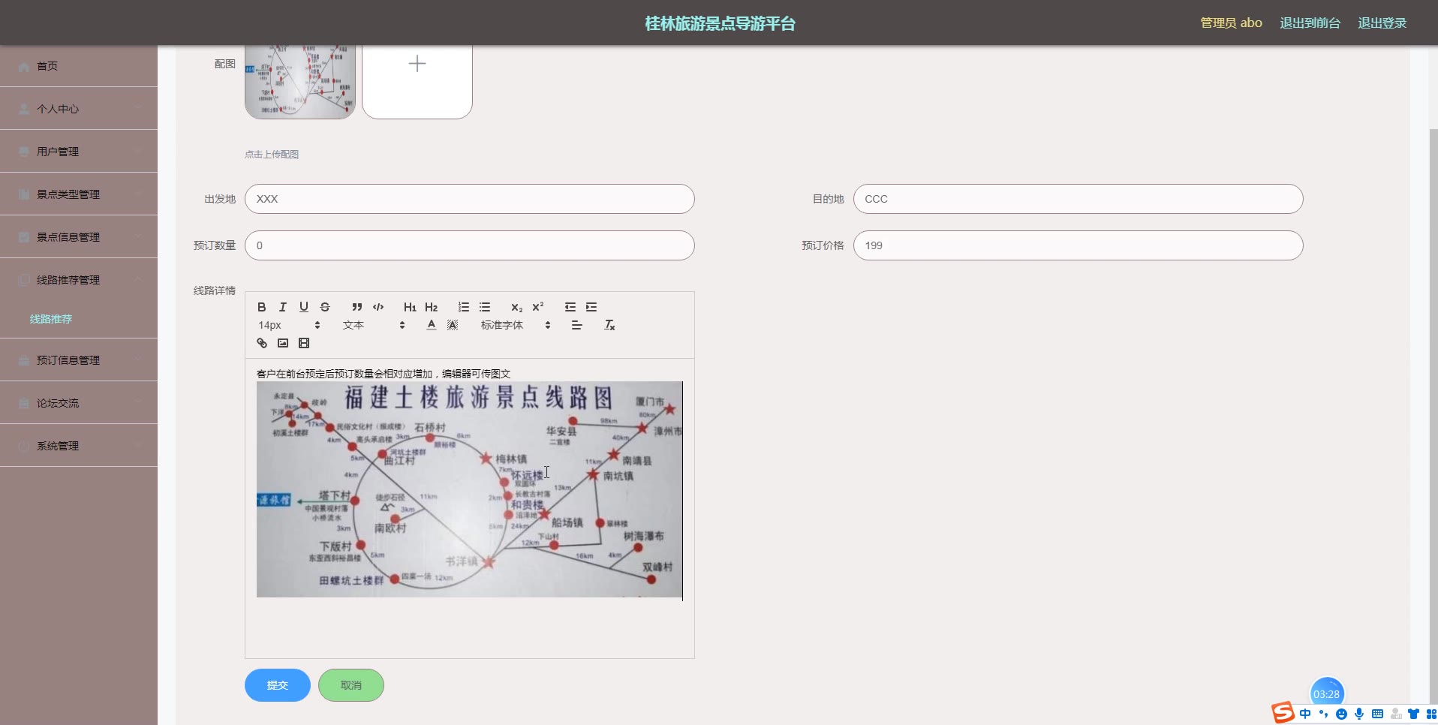Click the 点击上传配图 hint text
Viewport: 1438px width, 725px height.
click(x=272, y=155)
